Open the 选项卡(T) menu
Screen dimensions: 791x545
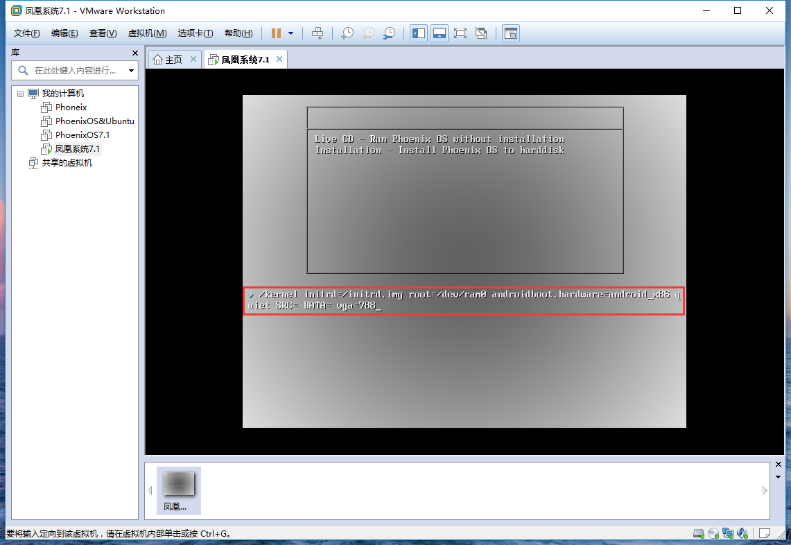click(x=195, y=33)
